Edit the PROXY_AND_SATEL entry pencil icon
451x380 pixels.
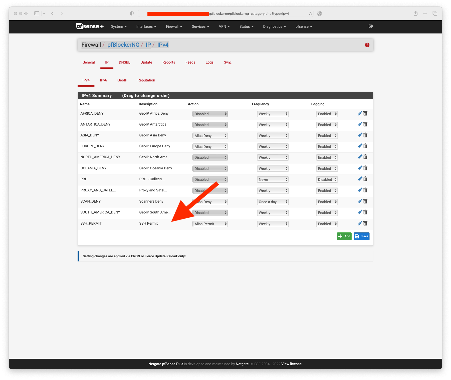click(x=360, y=190)
